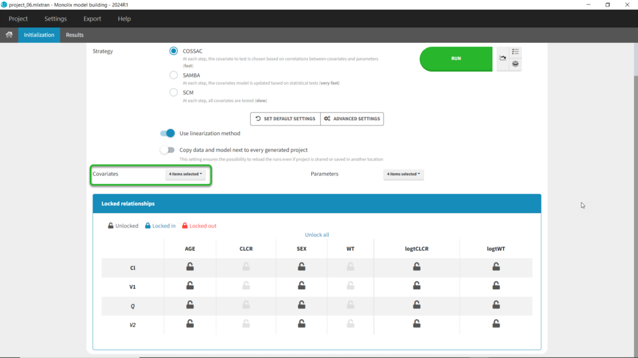This screenshot has height=358, width=638.
Task: Click the Unlock all link
Action: pyautogui.click(x=317, y=235)
